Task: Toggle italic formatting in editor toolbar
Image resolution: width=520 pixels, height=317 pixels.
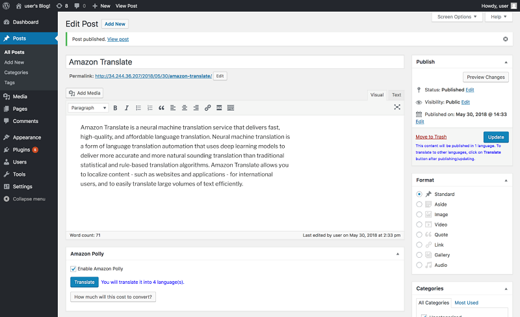Action: [126, 108]
